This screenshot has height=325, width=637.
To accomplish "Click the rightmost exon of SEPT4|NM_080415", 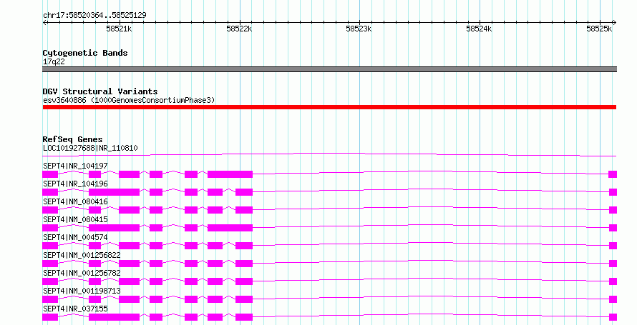I will point(613,228).
